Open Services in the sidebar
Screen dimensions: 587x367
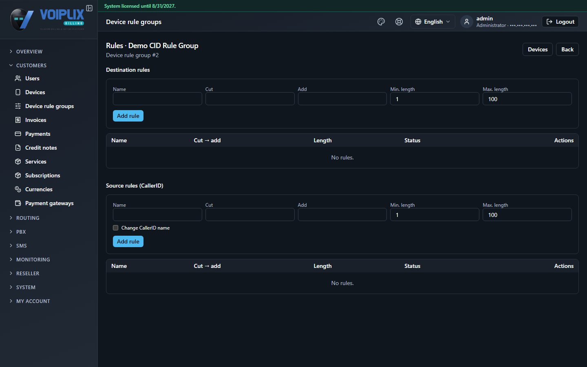click(49, 161)
